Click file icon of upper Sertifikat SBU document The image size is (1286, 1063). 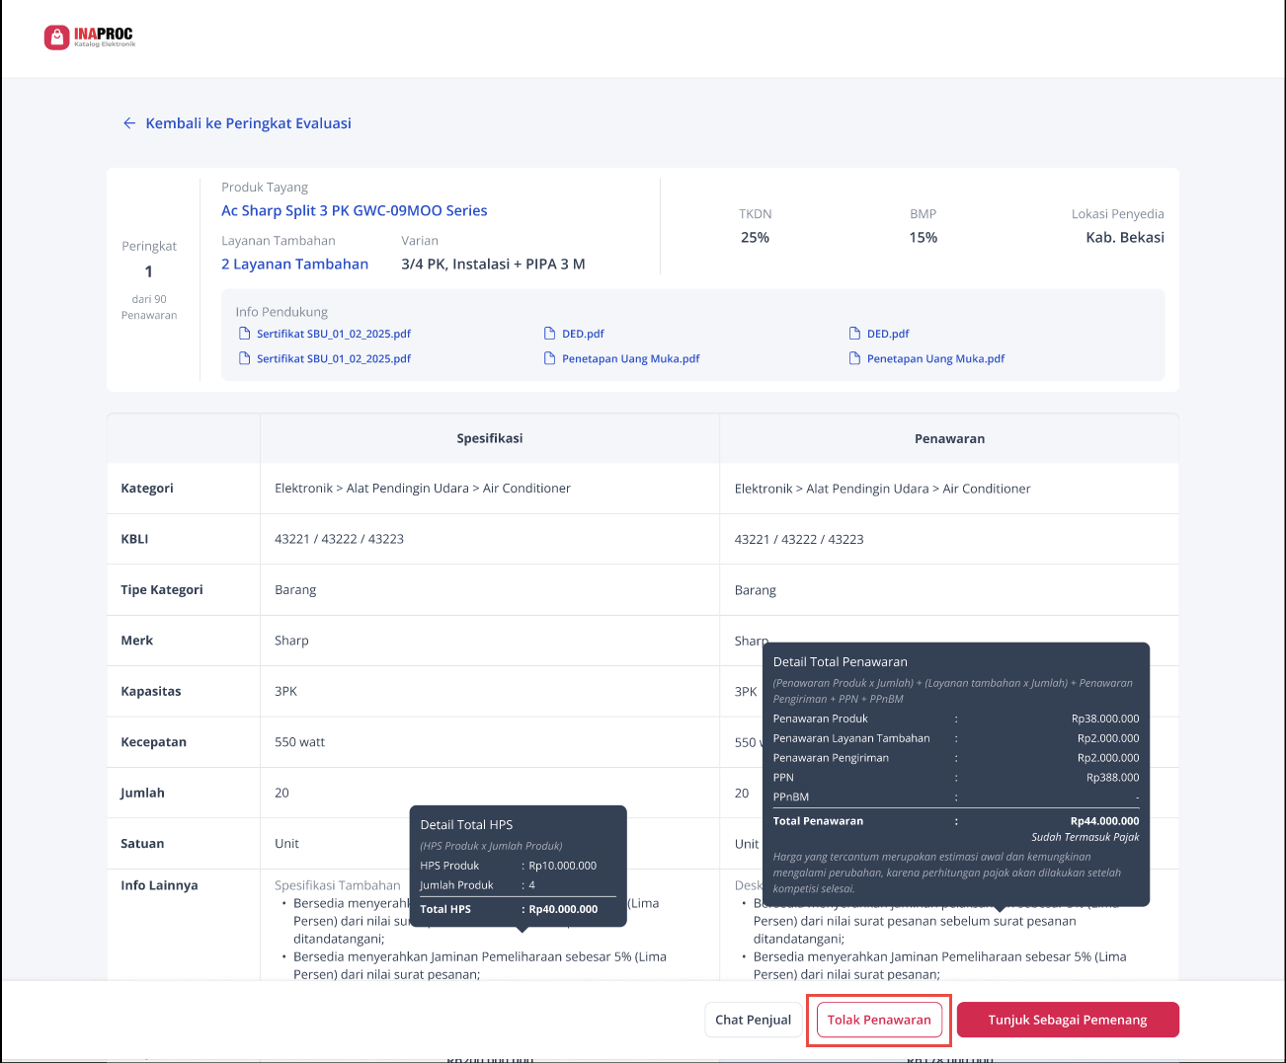click(245, 334)
